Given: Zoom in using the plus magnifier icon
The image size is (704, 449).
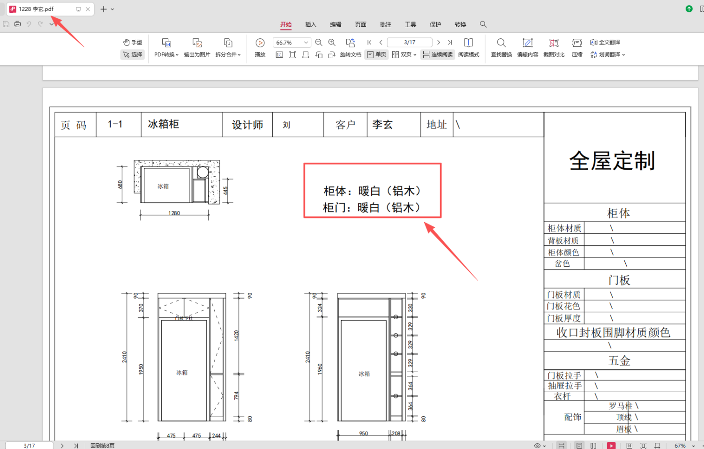Looking at the screenshot, I should point(332,43).
